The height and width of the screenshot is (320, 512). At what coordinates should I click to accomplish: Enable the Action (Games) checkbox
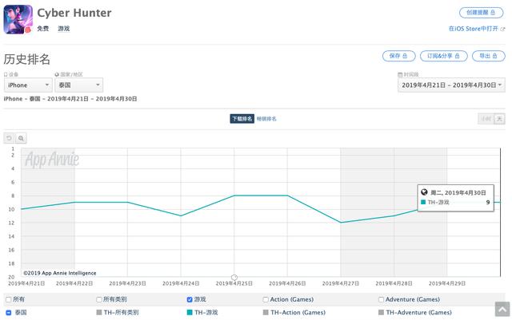266,300
